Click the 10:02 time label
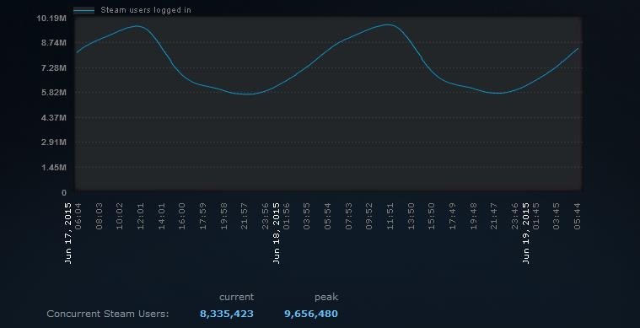This screenshot has width=640, height=328. (x=120, y=216)
